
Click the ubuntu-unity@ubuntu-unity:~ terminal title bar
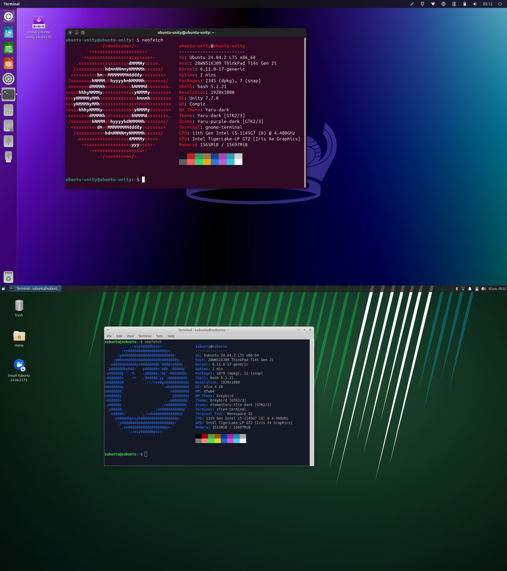tap(186, 33)
